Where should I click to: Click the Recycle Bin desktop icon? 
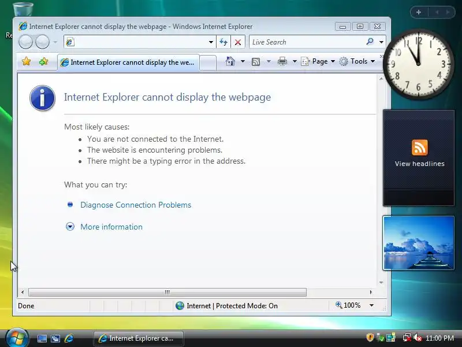(x=23, y=9)
